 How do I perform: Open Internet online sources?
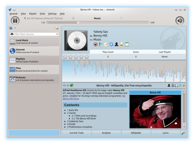34,51
